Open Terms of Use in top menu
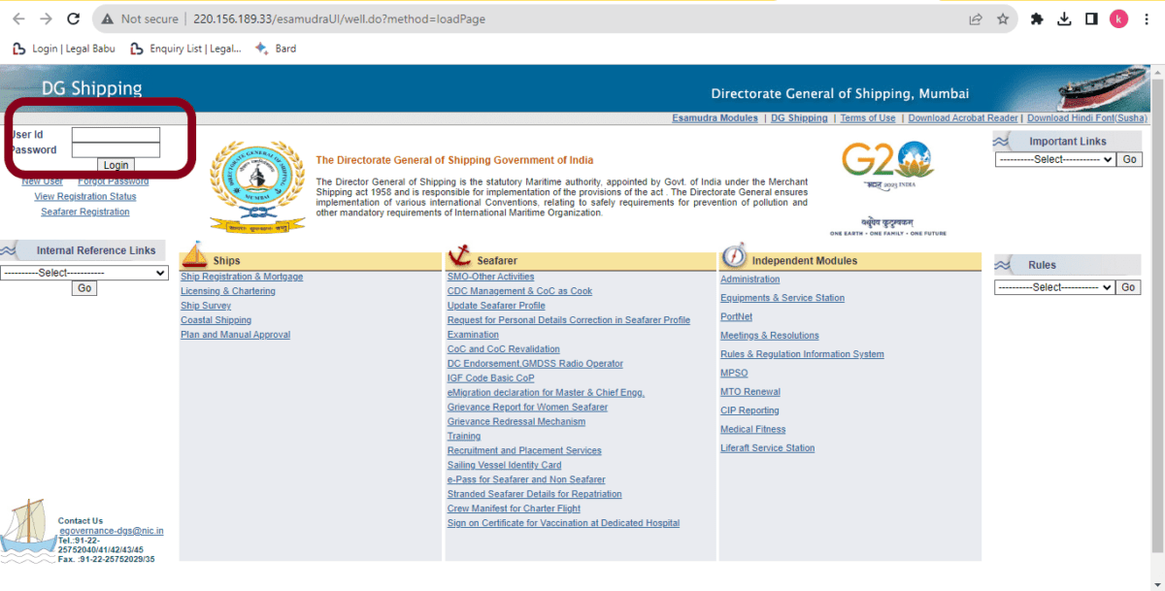Viewport: 1165px width, 591px height. [x=868, y=118]
